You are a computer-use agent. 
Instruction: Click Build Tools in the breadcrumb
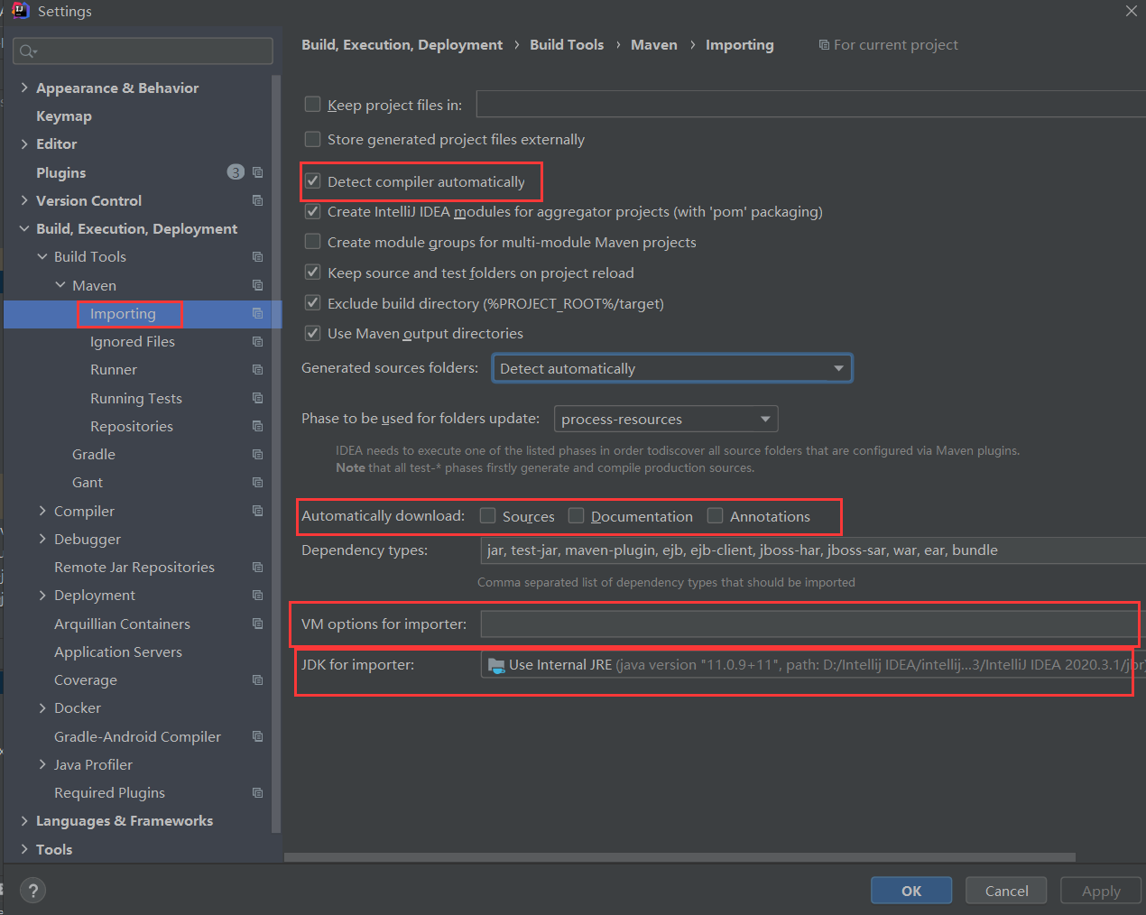point(567,45)
